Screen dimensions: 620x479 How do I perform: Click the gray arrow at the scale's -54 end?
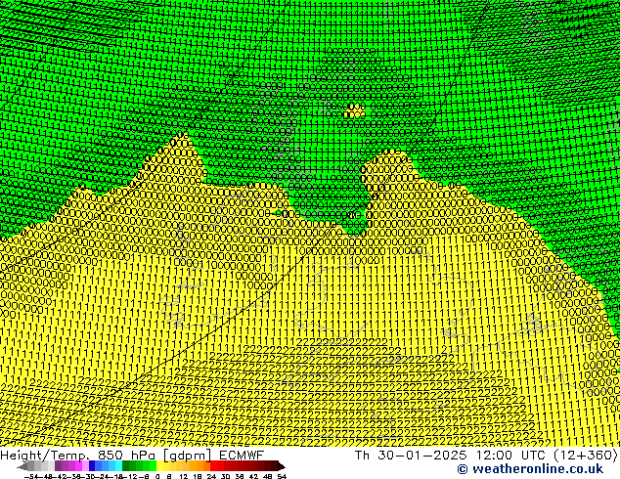coord(22,466)
